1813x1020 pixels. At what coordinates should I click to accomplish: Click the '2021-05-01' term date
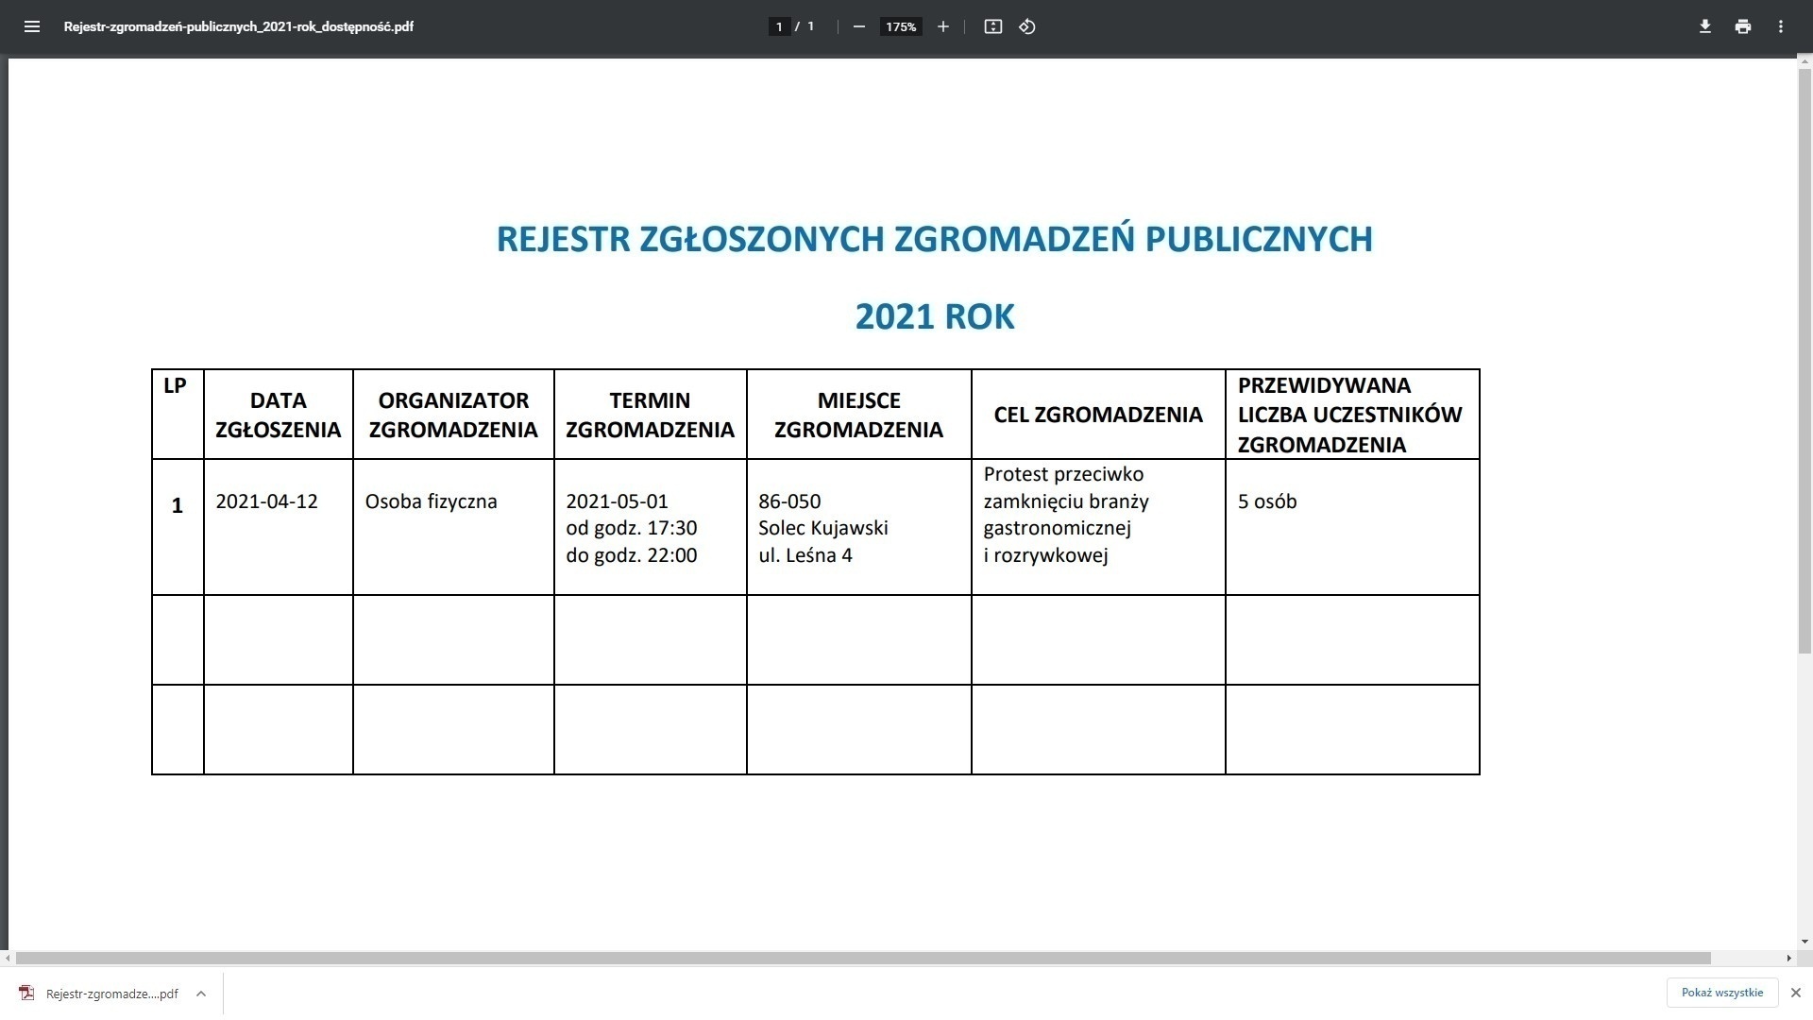(617, 501)
